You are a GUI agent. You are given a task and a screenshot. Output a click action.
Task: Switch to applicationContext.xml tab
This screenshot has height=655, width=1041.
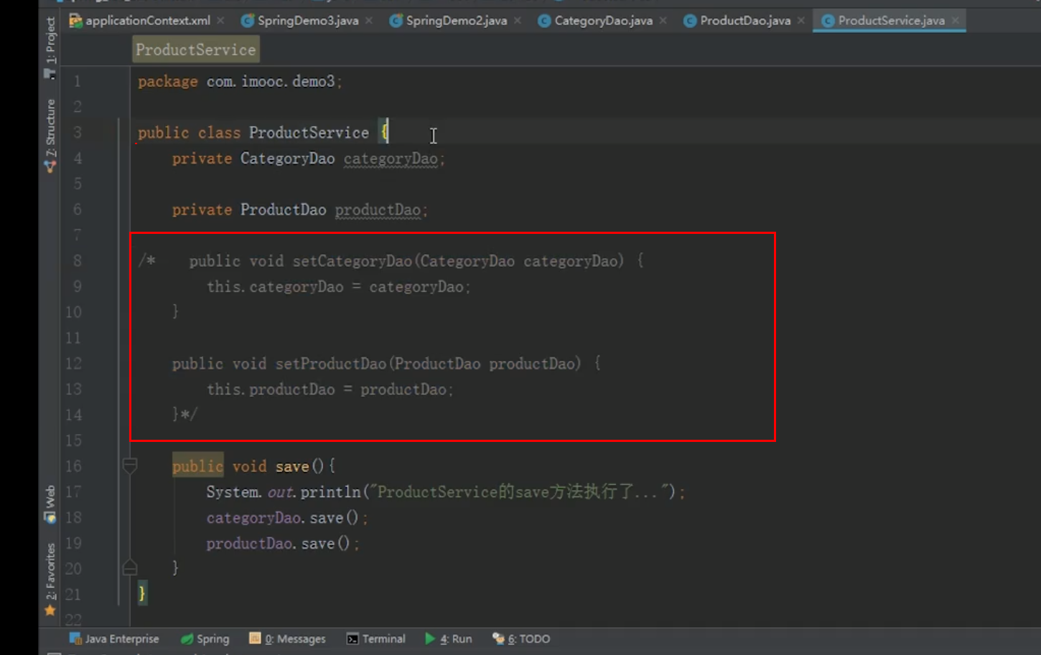click(x=147, y=20)
